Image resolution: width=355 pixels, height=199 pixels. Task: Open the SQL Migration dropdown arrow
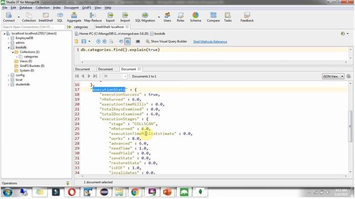click(159, 17)
